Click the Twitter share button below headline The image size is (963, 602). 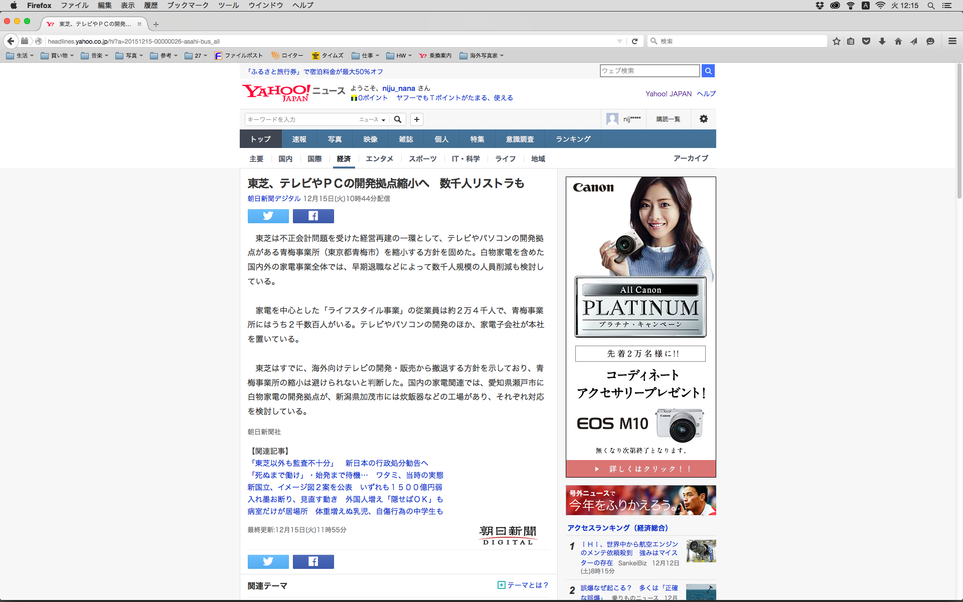[268, 216]
